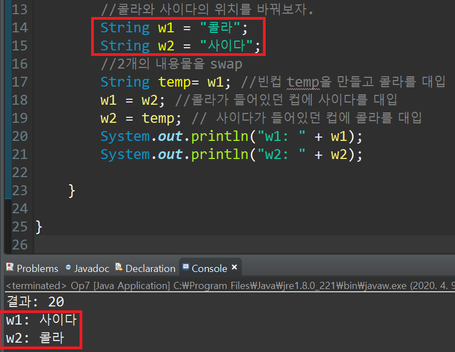Click the Declaration tab icon
This screenshot has height=352, width=455.
119,267
